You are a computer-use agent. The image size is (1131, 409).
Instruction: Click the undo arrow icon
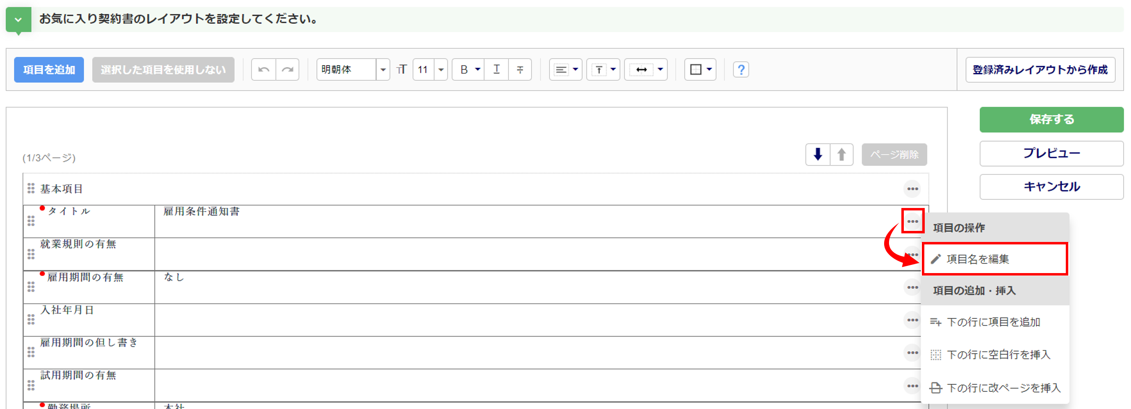tap(263, 70)
